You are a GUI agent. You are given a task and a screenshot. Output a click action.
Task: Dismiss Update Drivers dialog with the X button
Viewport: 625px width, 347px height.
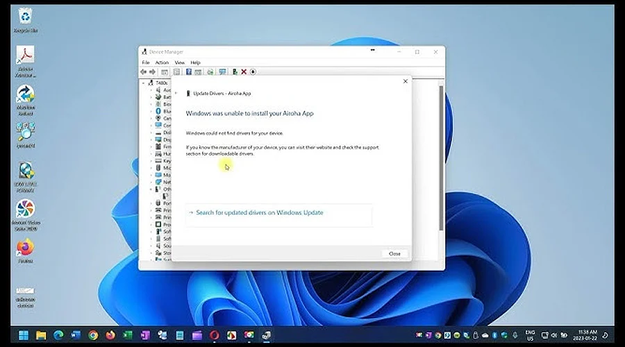point(406,81)
